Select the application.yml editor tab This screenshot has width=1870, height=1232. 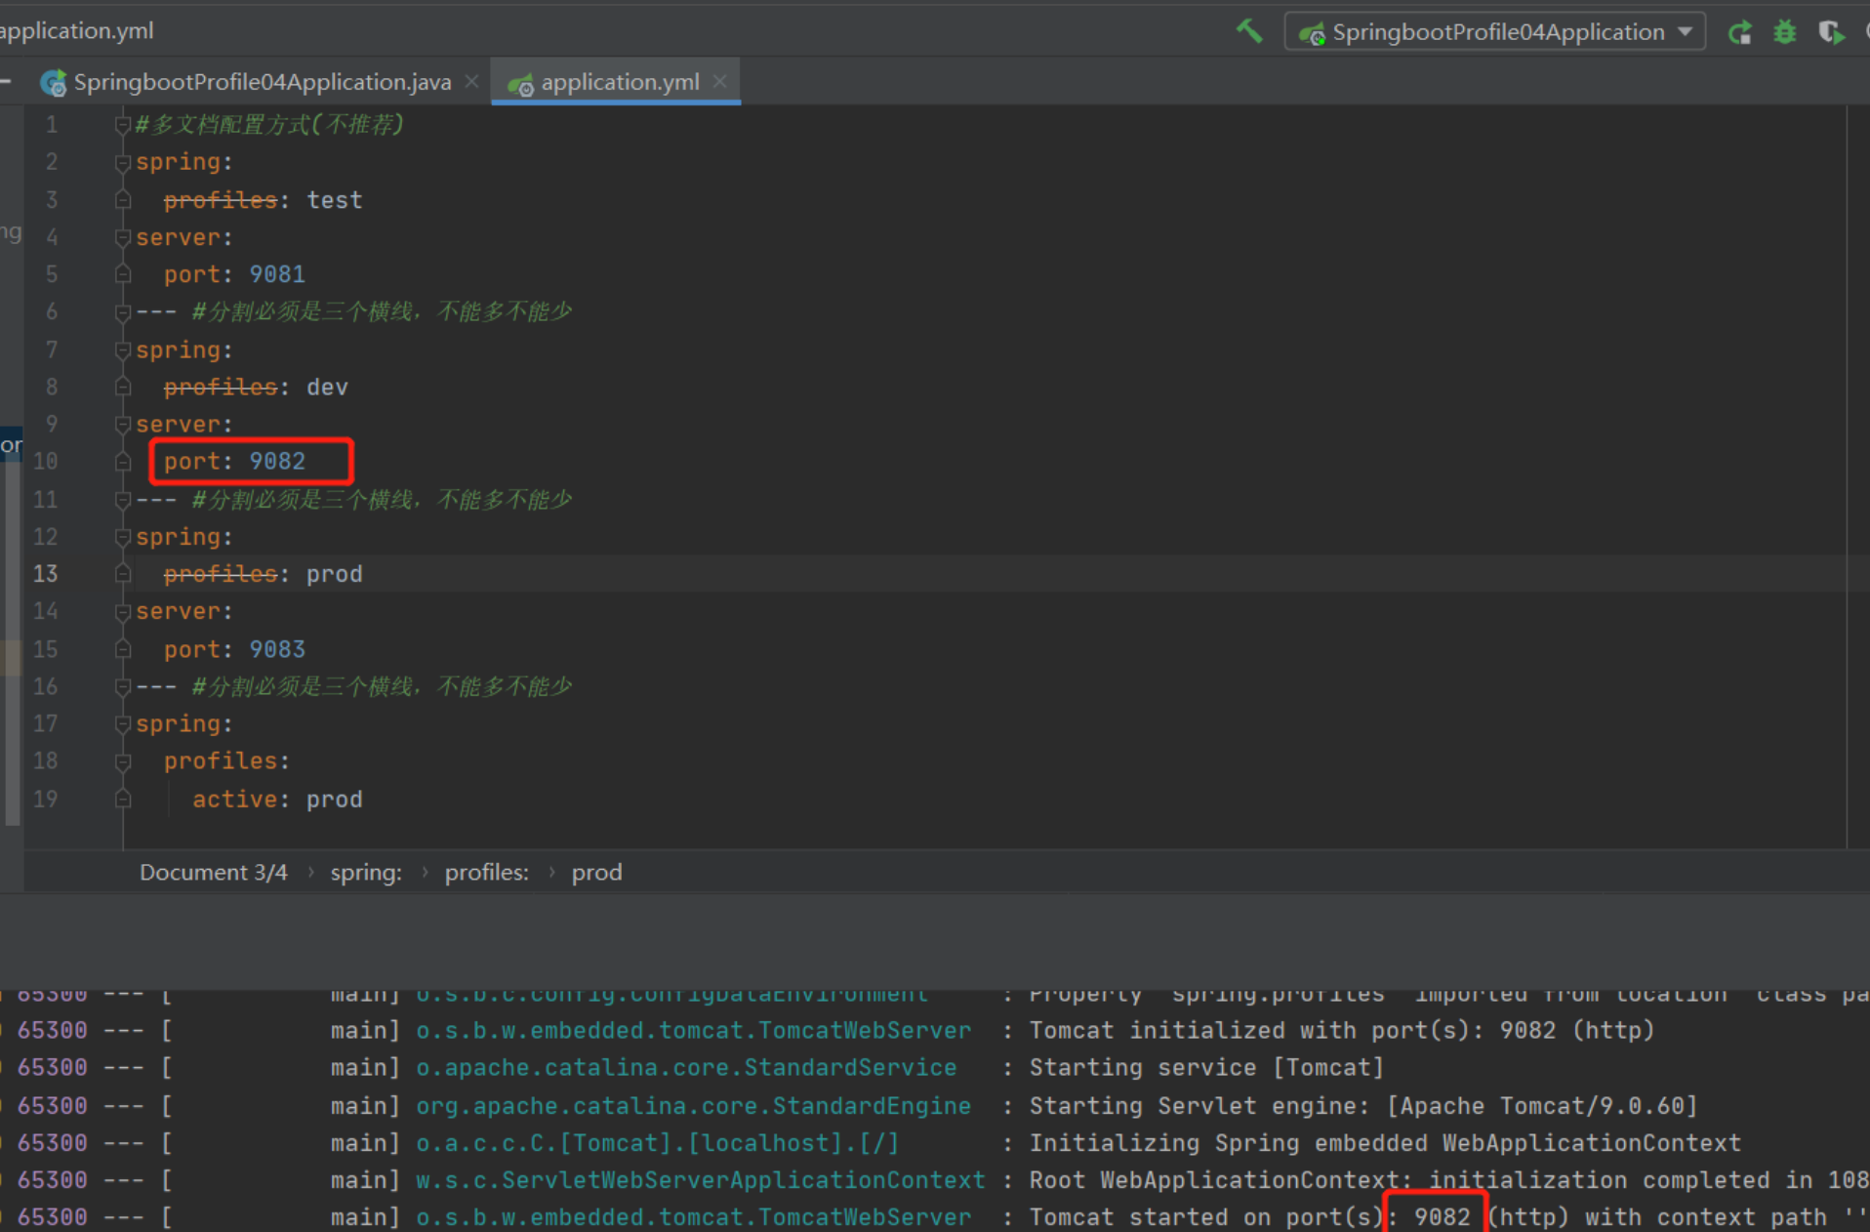tap(621, 82)
